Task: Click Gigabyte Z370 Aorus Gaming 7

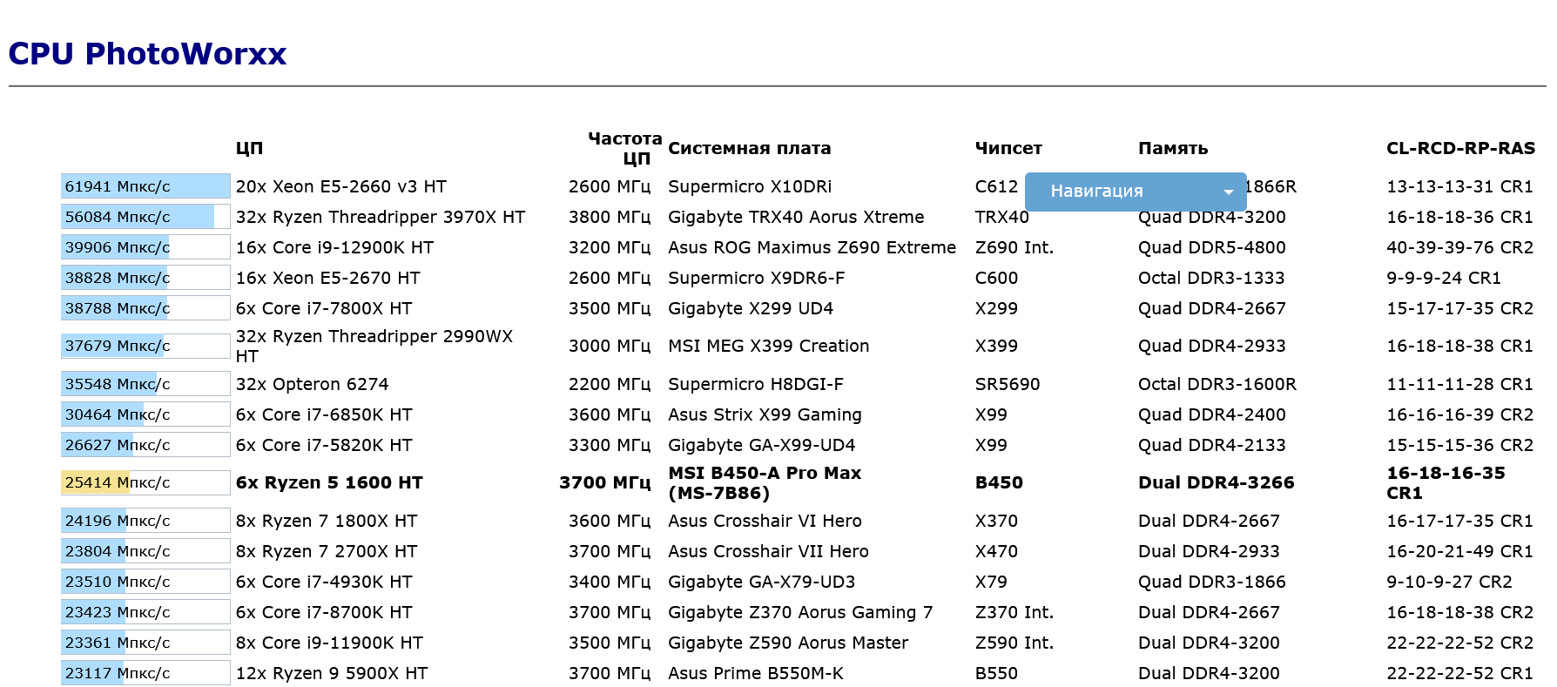Action: click(x=800, y=612)
